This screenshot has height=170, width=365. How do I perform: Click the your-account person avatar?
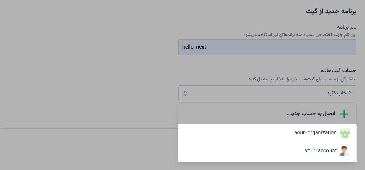point(345,151)
